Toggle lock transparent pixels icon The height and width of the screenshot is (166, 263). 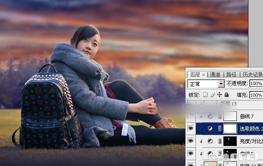205,95
